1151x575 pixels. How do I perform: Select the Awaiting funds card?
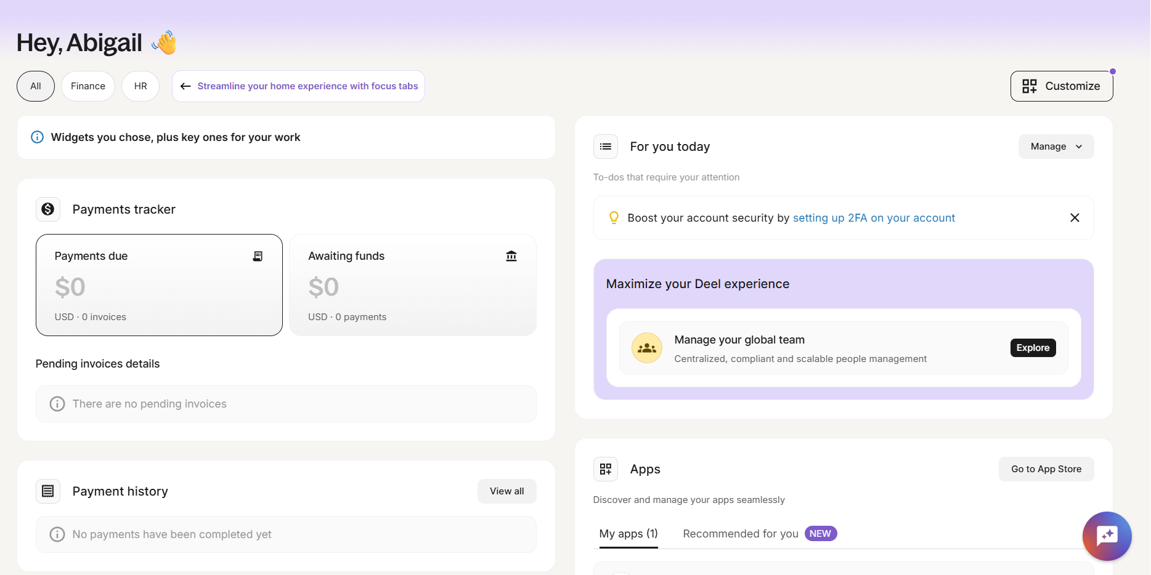coord(413,285)
